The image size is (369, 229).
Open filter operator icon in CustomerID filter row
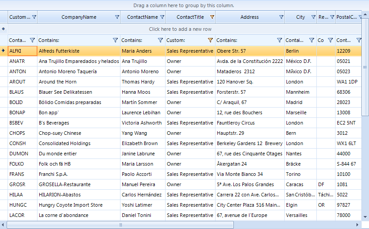point(33,40)
